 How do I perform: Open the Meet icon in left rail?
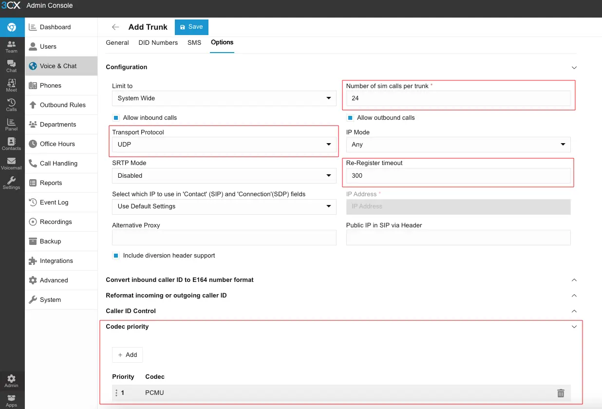click(11, 86)
